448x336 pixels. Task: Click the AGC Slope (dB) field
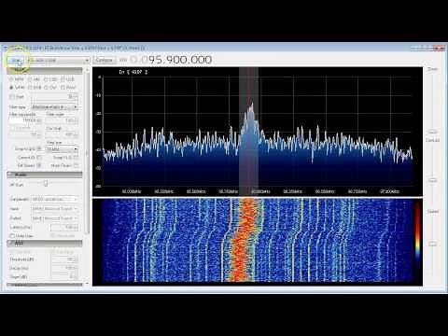(65, 277)
